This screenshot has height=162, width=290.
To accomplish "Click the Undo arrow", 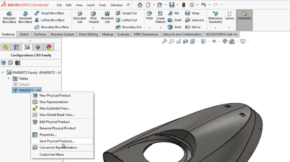I will (203, 5).
